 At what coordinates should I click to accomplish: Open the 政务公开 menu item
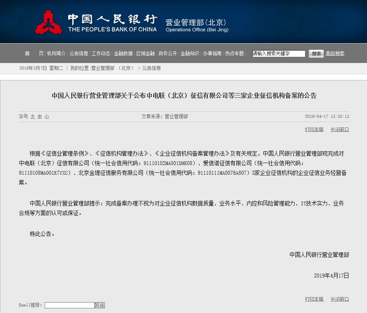point(168,53)
